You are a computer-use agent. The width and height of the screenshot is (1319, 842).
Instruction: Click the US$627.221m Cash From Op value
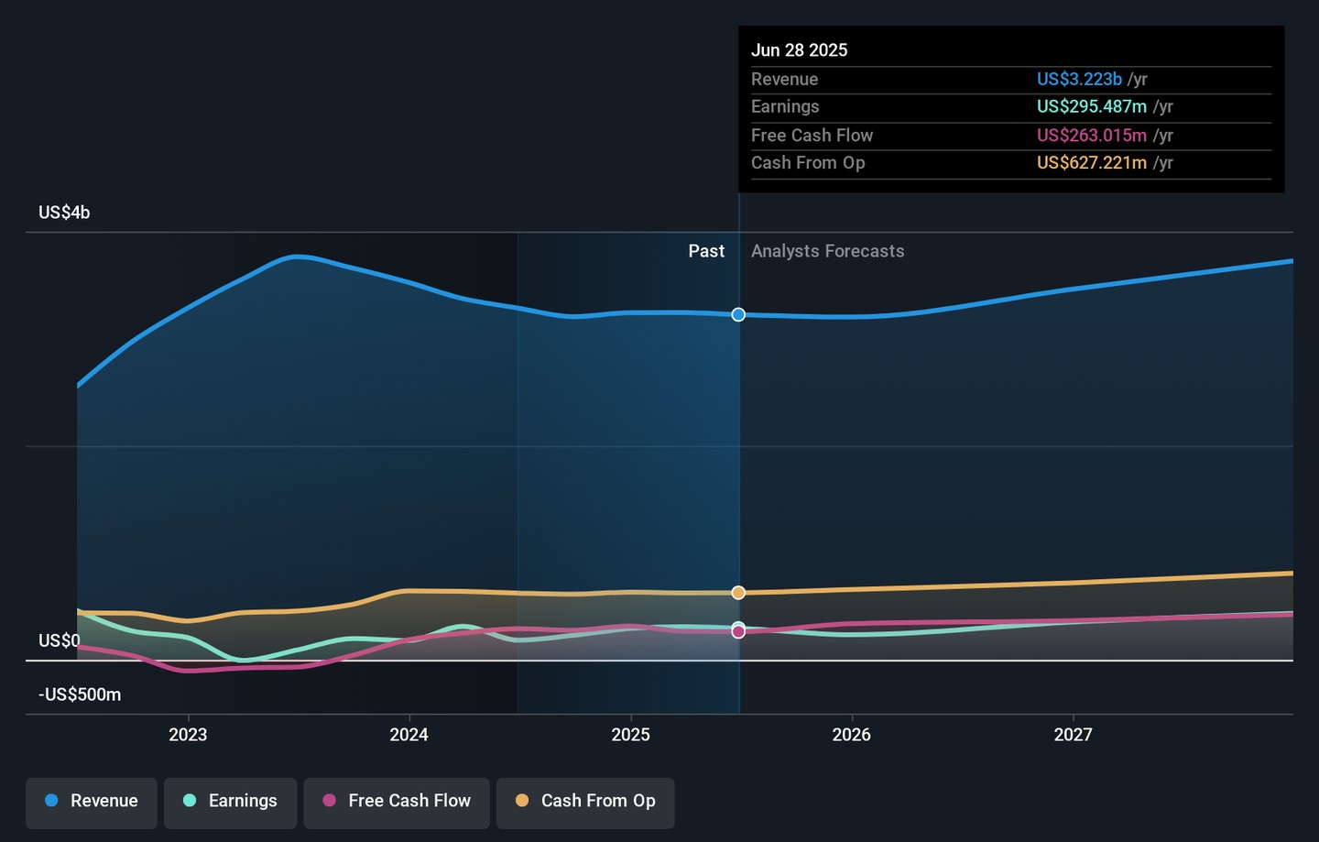pos(1091,163)
